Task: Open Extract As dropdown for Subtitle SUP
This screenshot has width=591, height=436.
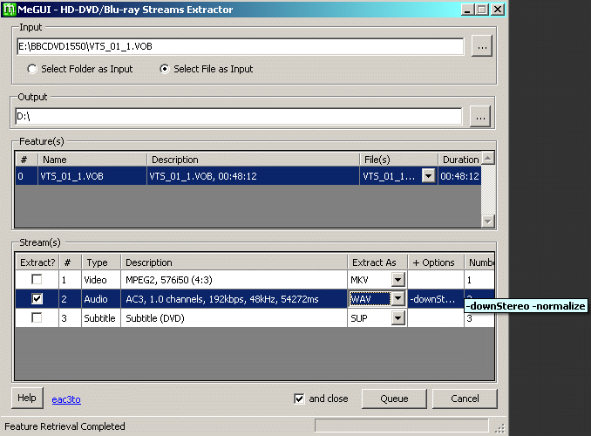Action: (398, 318)
